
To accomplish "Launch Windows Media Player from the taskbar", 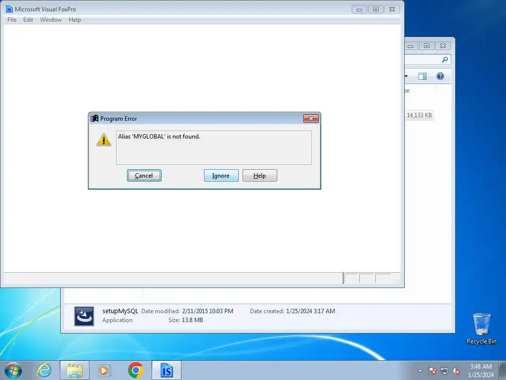I will coord(105,370).
